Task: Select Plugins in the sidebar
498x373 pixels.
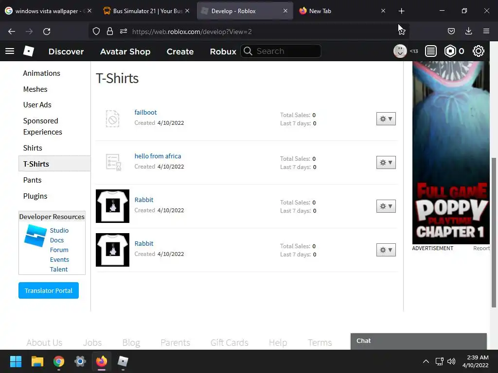Action: 35,196
